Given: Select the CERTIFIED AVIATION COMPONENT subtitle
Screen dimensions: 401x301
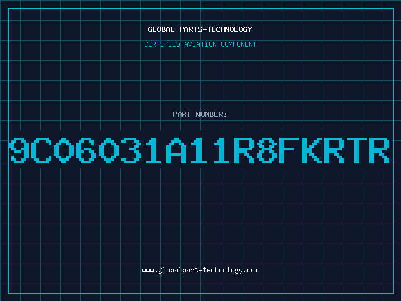Looking at the screenshot, I should (x=200, y=44).
